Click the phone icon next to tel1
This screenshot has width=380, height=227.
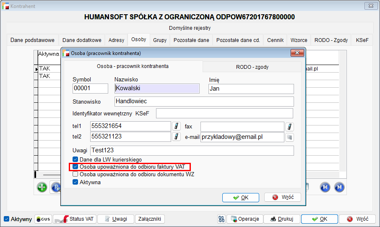click(177, 126)
